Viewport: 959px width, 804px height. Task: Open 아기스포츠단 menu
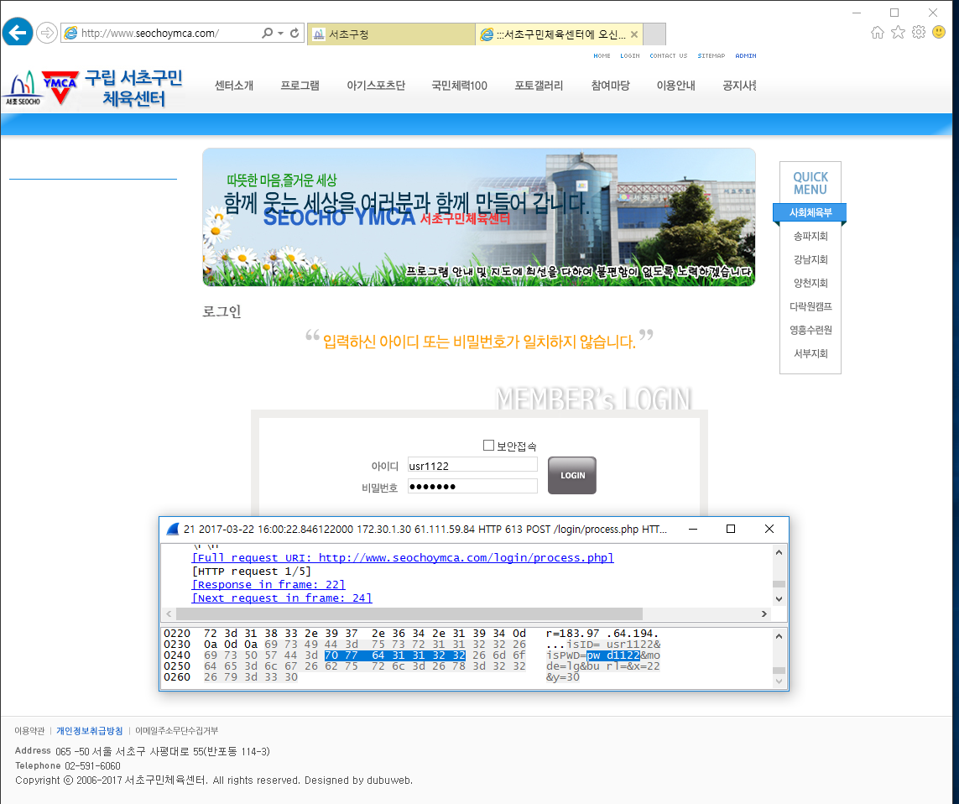376,86
